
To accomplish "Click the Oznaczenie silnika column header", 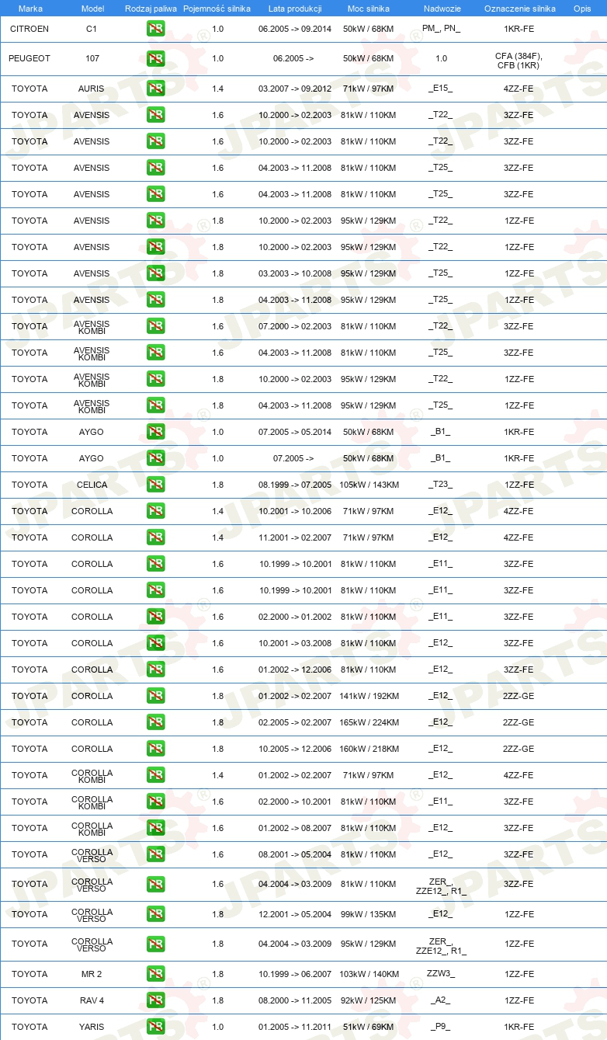I will pyautogui.click(x=519, y=9).
